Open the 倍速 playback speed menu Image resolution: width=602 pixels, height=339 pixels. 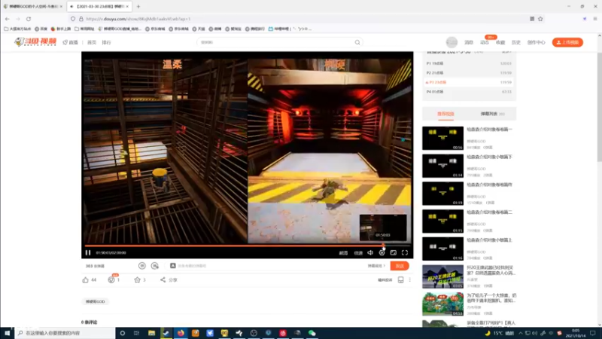coord(358,253)
